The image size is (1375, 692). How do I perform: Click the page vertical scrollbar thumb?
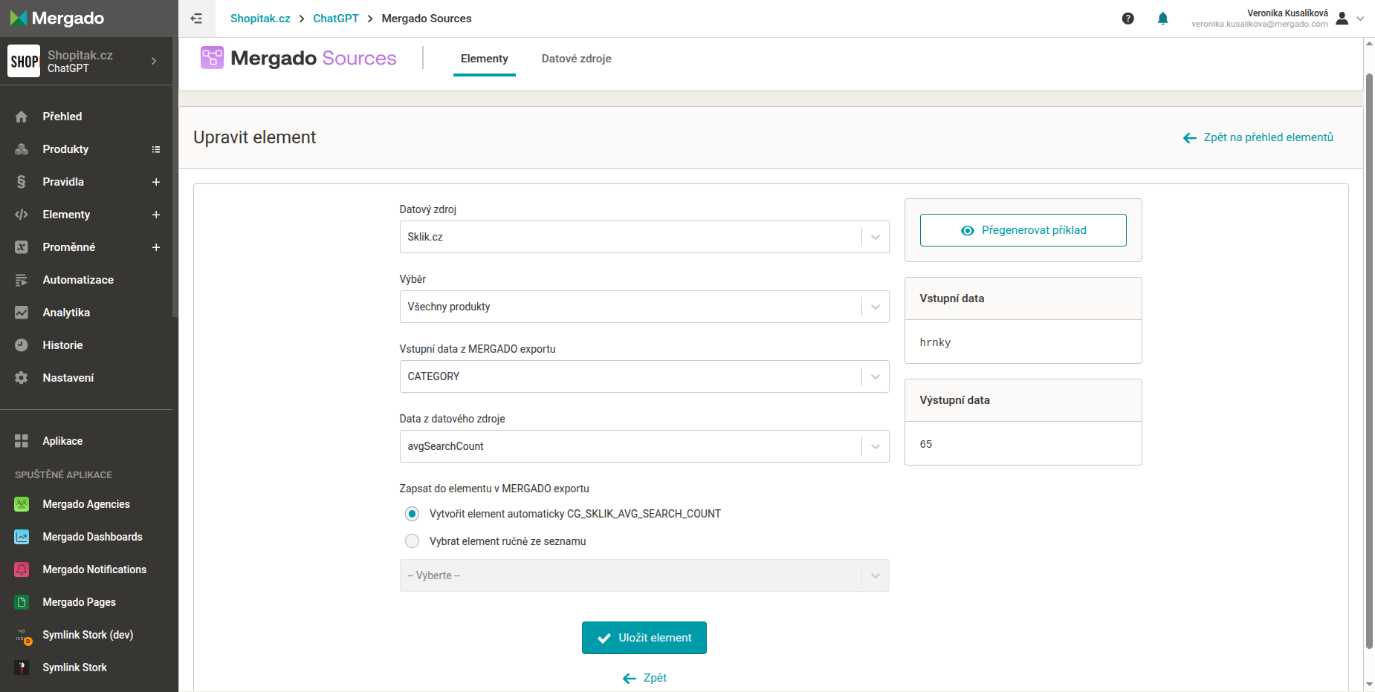pyautogui.click(x=1369, y=360)
